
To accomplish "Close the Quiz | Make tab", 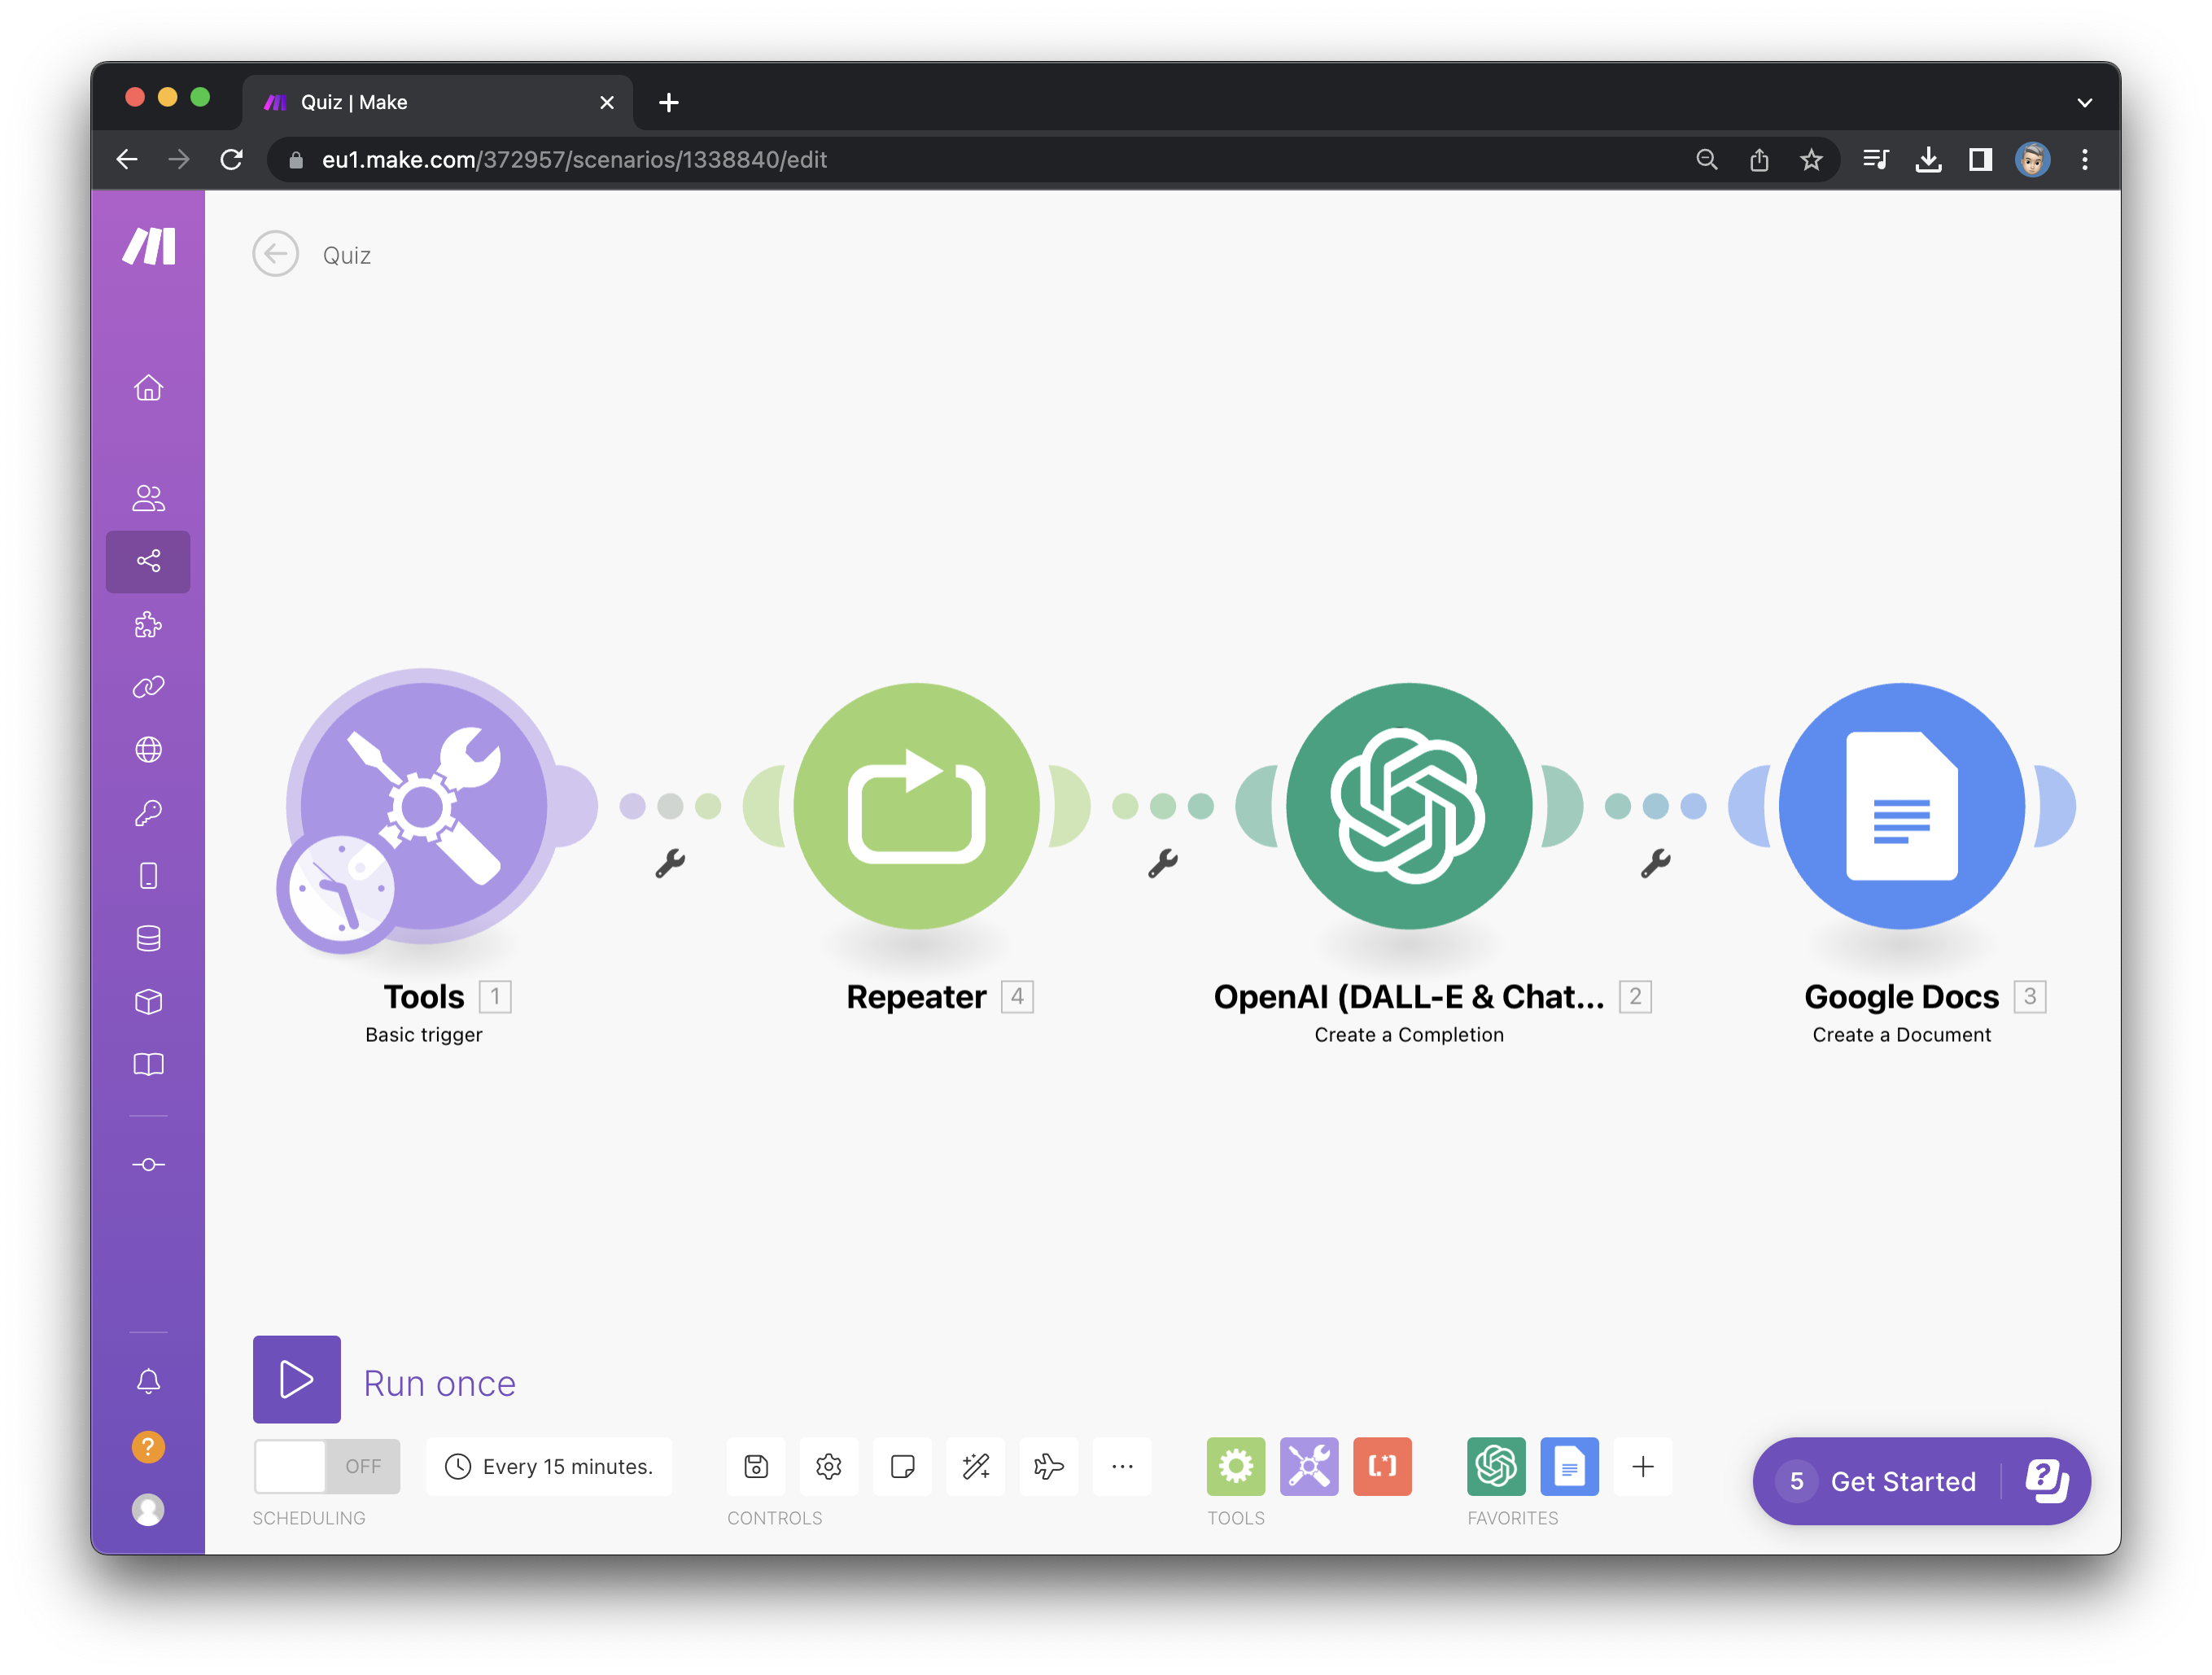I will pyautogui.click(x=606, y=102).
